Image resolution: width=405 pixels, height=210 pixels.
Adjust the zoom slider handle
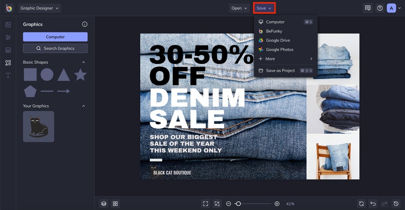tap(238, 204)
